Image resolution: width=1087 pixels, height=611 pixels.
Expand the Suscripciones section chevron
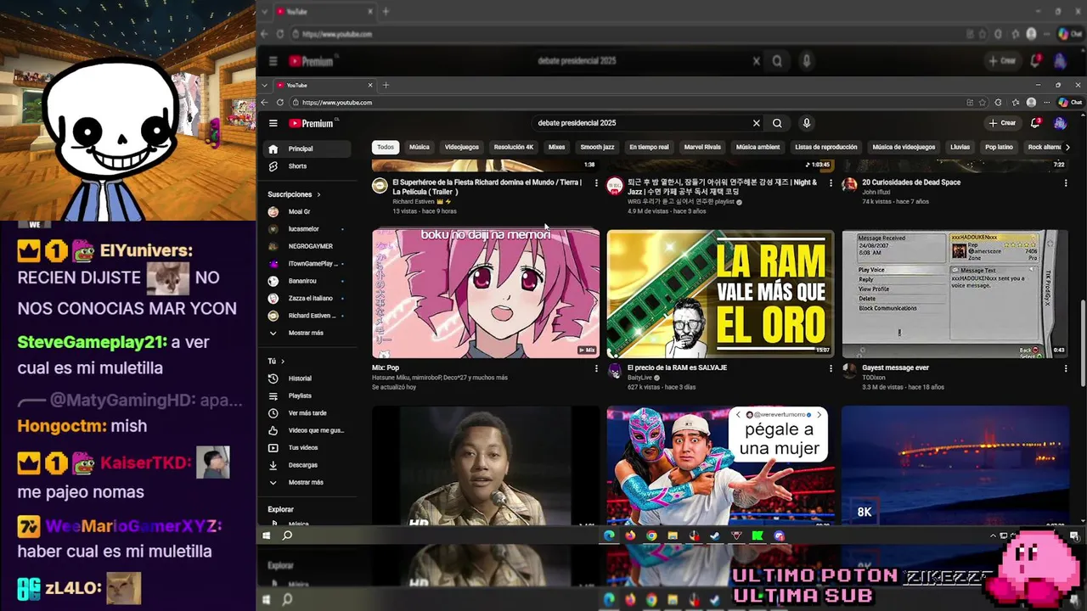point(319,194)
